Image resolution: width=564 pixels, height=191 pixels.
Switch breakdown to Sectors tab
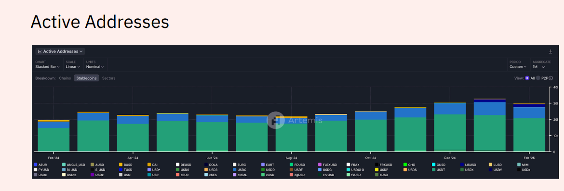[108, 78]
